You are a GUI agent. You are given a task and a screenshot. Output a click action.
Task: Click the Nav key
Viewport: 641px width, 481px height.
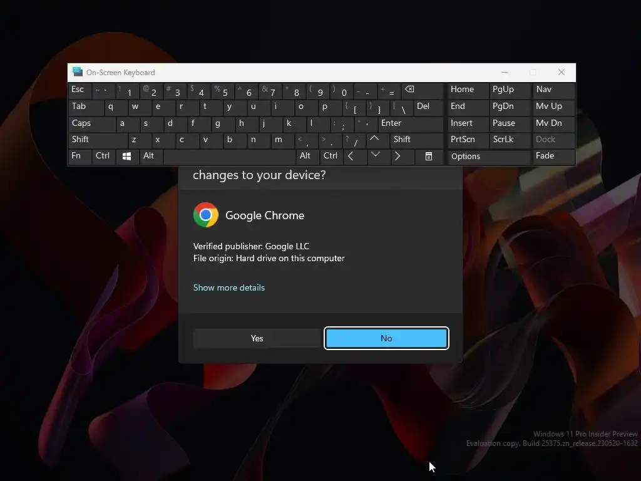click(554, 90)
